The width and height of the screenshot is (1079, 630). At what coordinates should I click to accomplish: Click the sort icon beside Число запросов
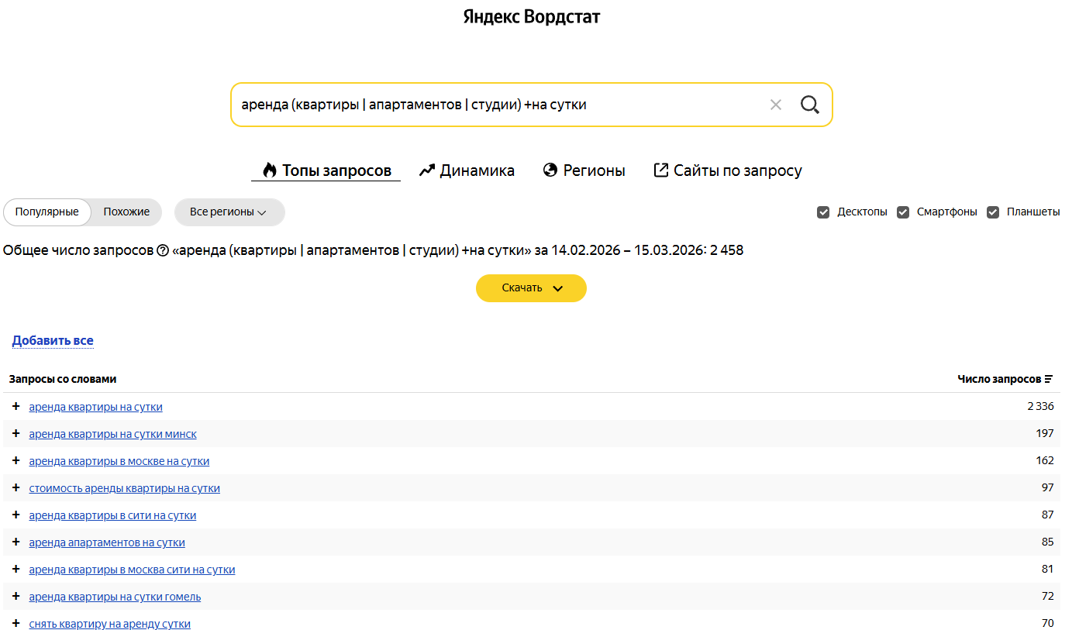[1049, 379]
